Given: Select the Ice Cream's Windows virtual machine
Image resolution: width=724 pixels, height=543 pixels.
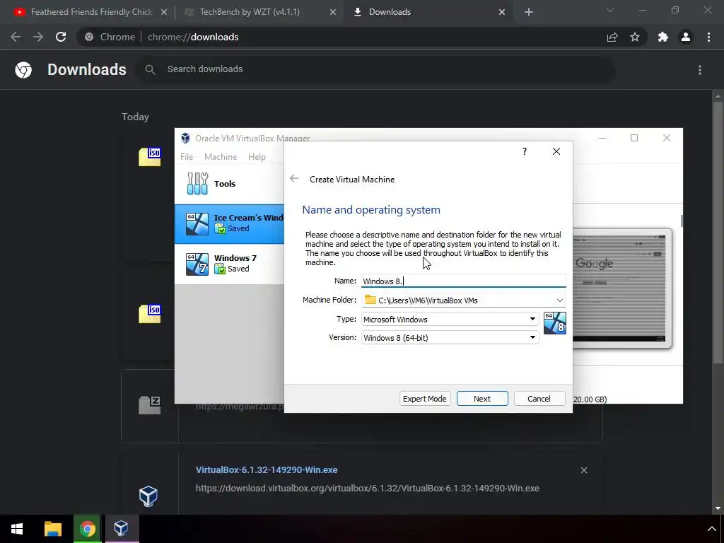Looking at the screenshot, I should coord(230,224).
